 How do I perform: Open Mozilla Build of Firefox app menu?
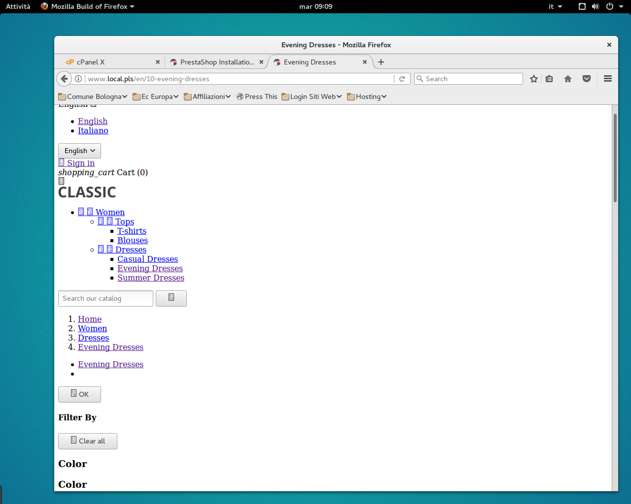point(88,6)
